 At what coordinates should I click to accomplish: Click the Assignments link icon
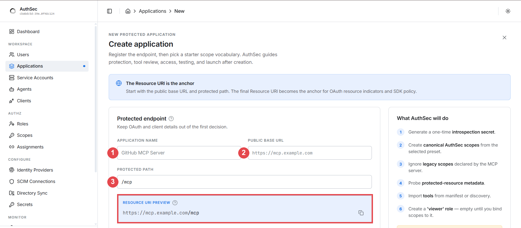pos(12,147)
